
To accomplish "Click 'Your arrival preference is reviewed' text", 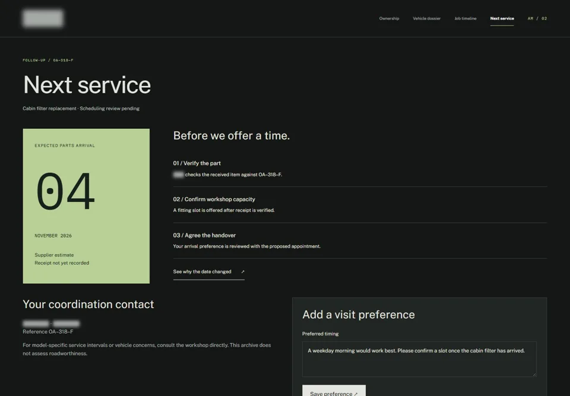I will [x=247, y=246].
